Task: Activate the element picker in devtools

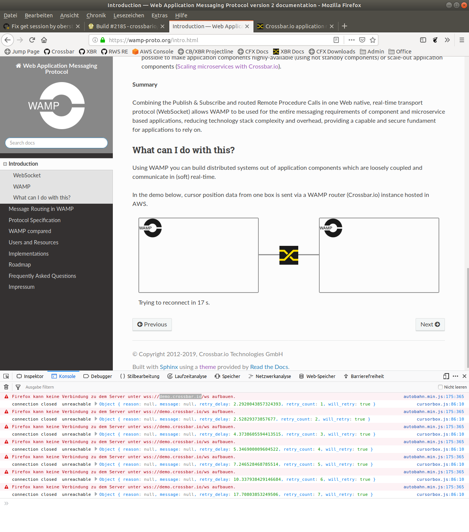Action: click(6, 376)
